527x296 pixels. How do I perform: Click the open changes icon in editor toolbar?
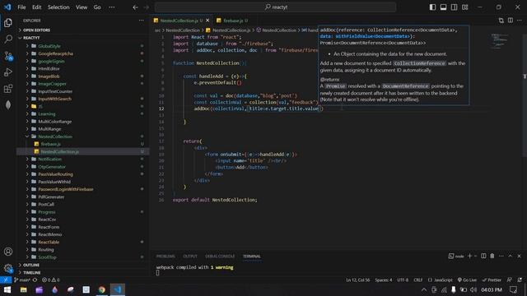point(501,21)
